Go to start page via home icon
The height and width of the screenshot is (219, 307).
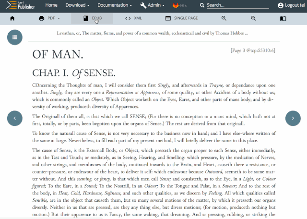pyautogui.click(x=12, y=18)
